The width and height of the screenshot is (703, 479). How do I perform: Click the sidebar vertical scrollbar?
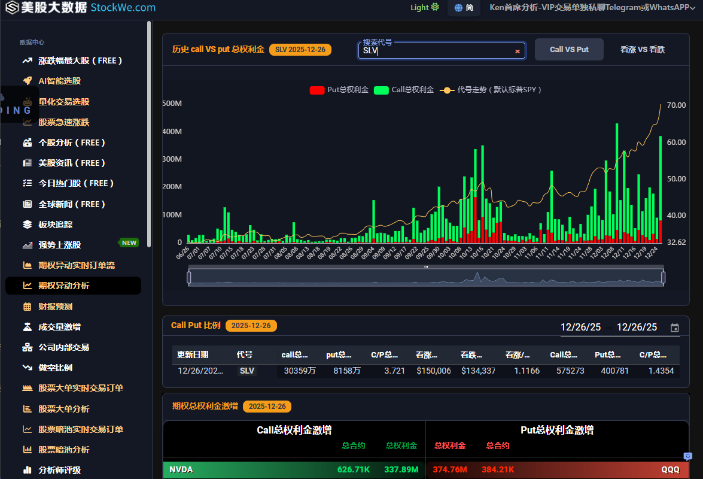coord(149,134)
